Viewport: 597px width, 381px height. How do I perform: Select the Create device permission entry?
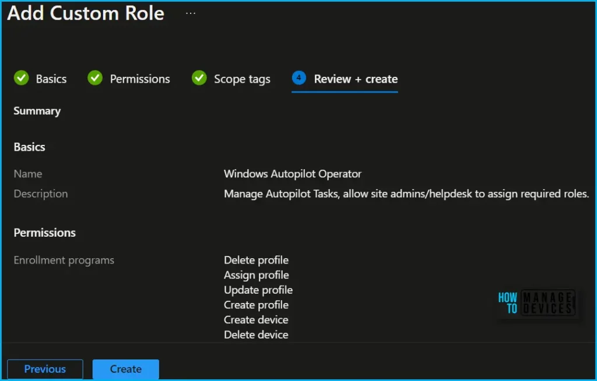pos(256,320)
